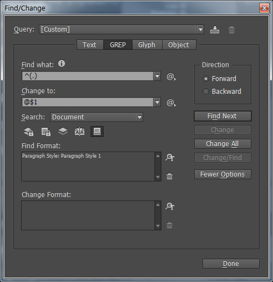The width and height of the screenshot is (273, 282).
Task: Specify attributes to change icon
Action: click(170, 206)
